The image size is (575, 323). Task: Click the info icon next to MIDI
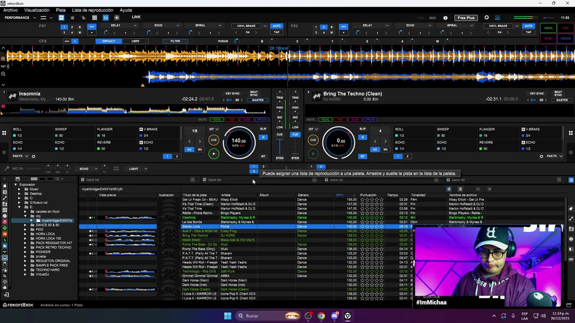pos(446,18)
